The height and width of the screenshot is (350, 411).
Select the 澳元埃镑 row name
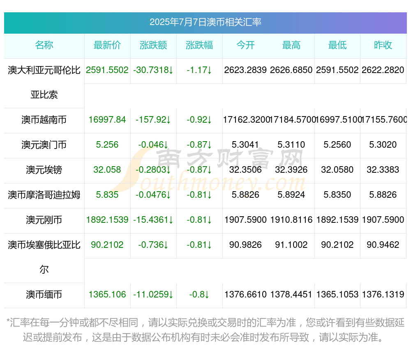pos(44,169)
